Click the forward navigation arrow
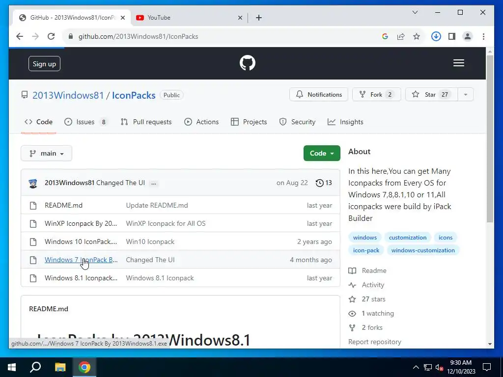 35,36
